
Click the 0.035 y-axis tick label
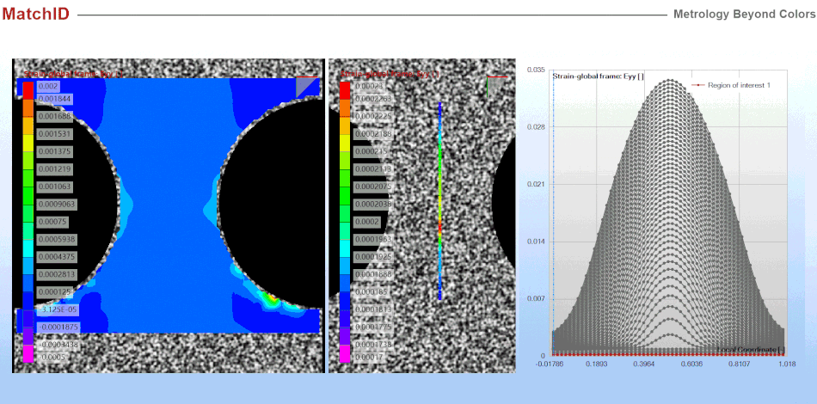[x=536, y=70]
